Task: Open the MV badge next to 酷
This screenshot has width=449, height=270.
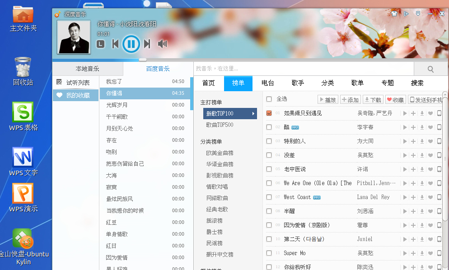Action: click(x=295, y=128)
